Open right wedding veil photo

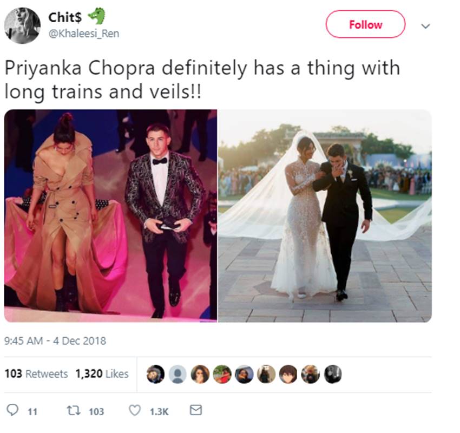point(325,215)
